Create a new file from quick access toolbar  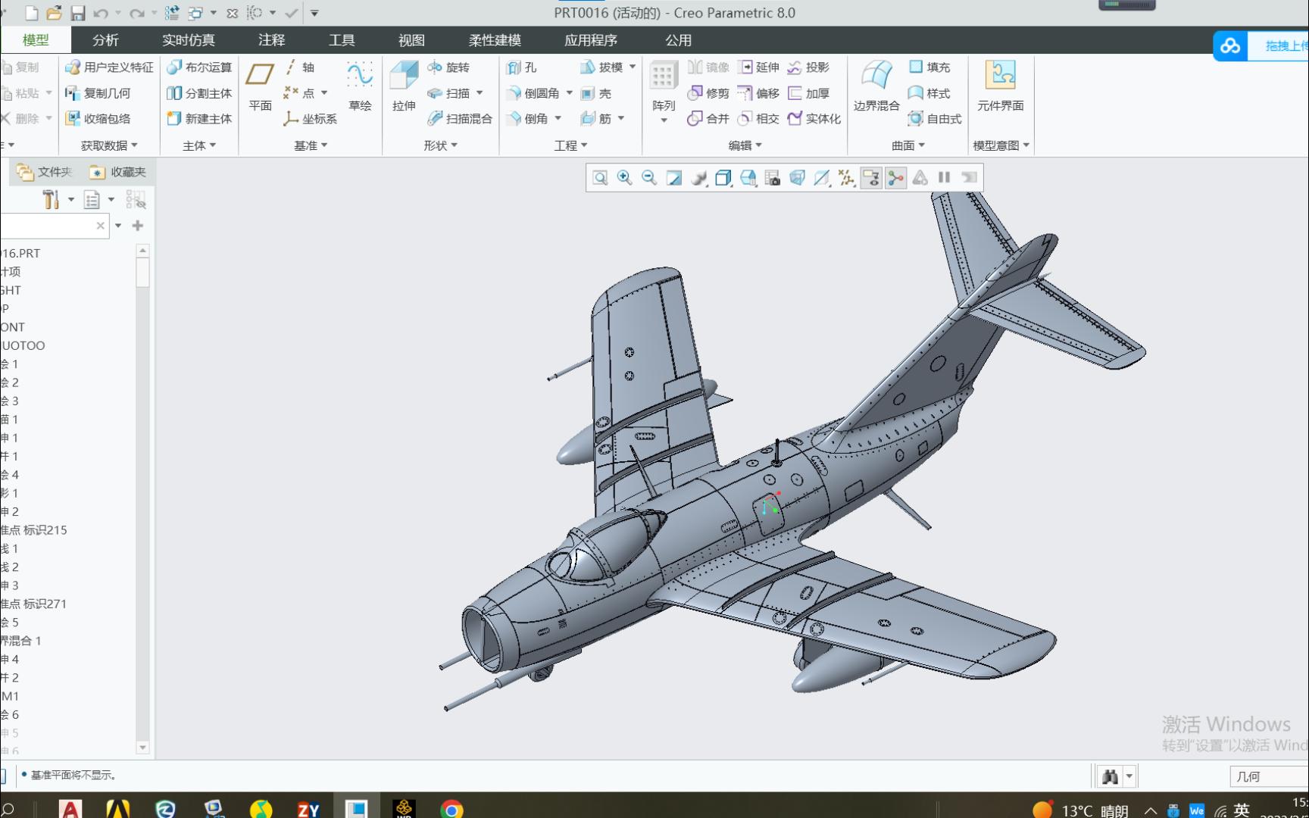pos(31,13)
